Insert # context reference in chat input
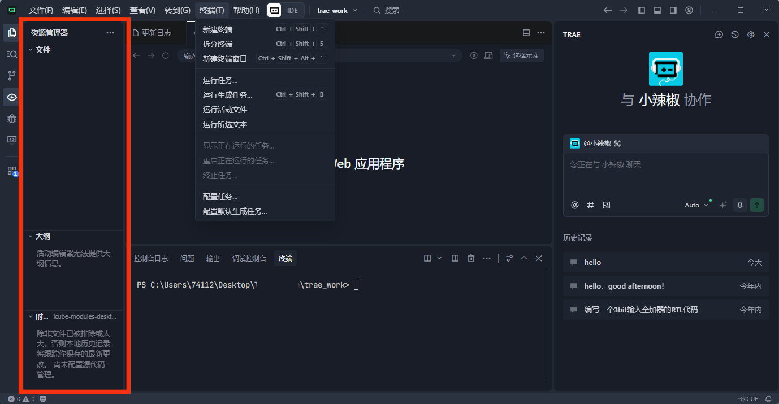This screenshot has height=404, width=779. pyautogui.click(x=591, y=205)
